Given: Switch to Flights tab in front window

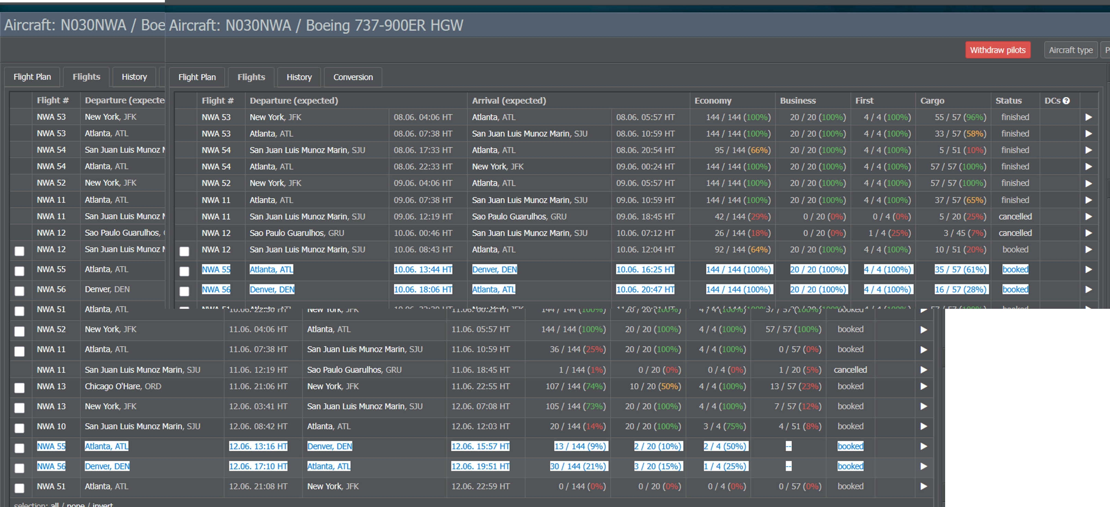Looking at the screenshot, I should click(251, 77).
